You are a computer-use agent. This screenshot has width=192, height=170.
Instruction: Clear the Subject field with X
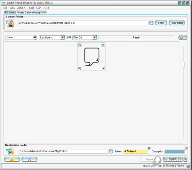(149, 148)
